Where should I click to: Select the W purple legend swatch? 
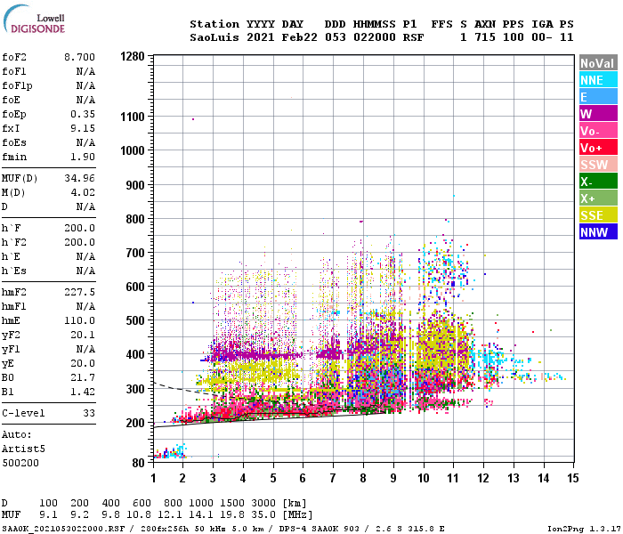coord(598,114)
